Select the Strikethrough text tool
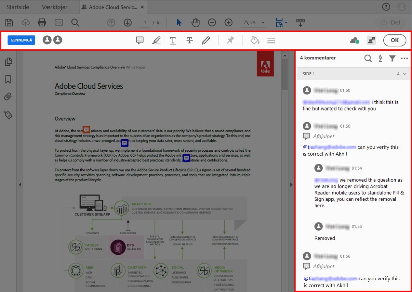 [190, 40]
